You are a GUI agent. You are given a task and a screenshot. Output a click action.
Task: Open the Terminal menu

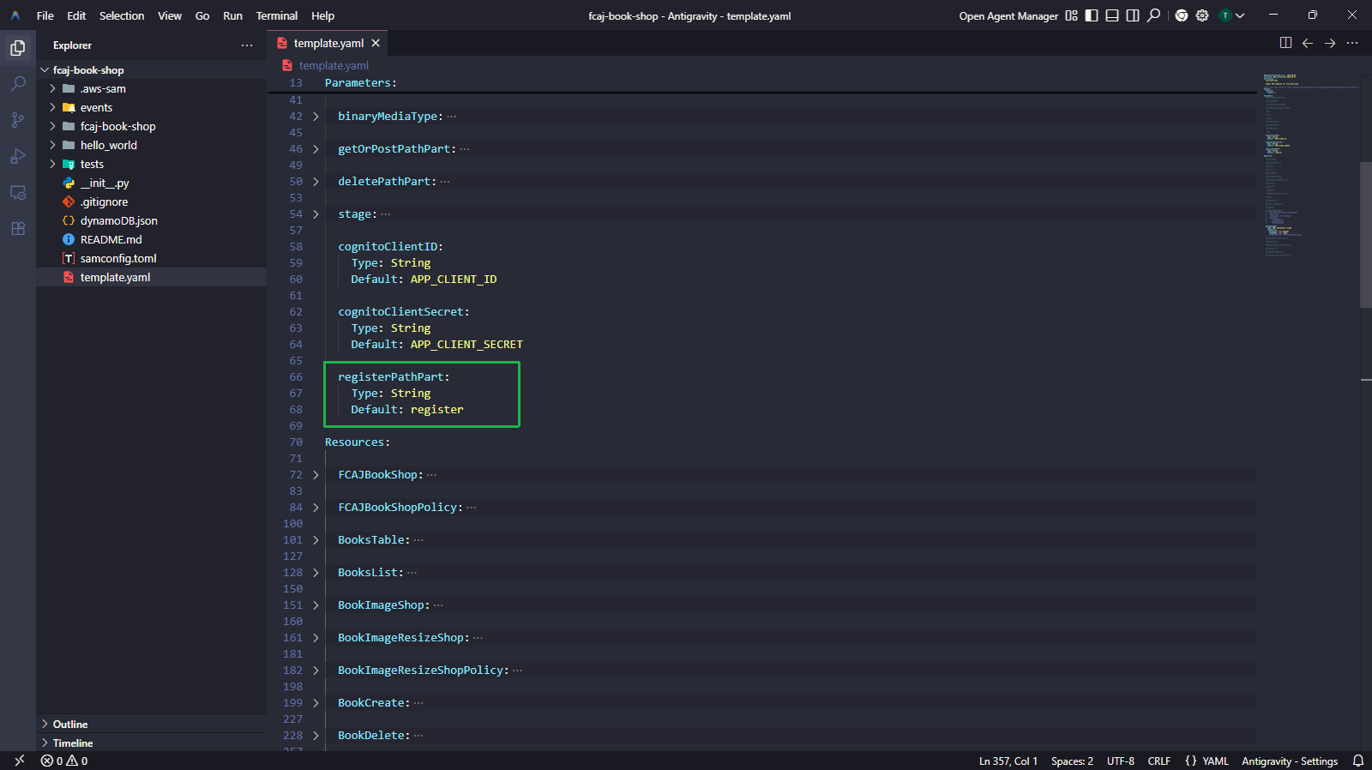277,15
